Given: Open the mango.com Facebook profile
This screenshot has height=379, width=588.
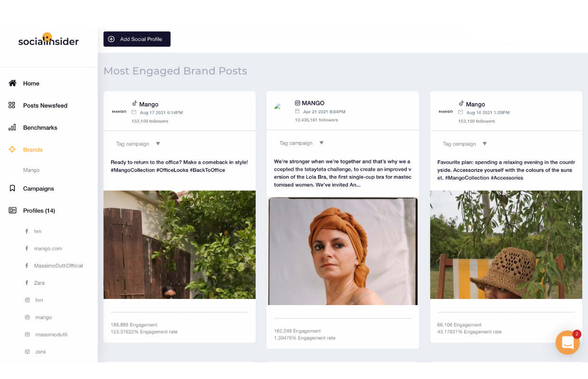Looking at the screenshot, I should click(48, 248).
